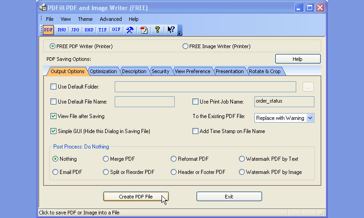This screenshot has height=218, width=364.
Task: Select Watermark PDF by Image option
Action: pyautogui.click(x=242, y=172)
